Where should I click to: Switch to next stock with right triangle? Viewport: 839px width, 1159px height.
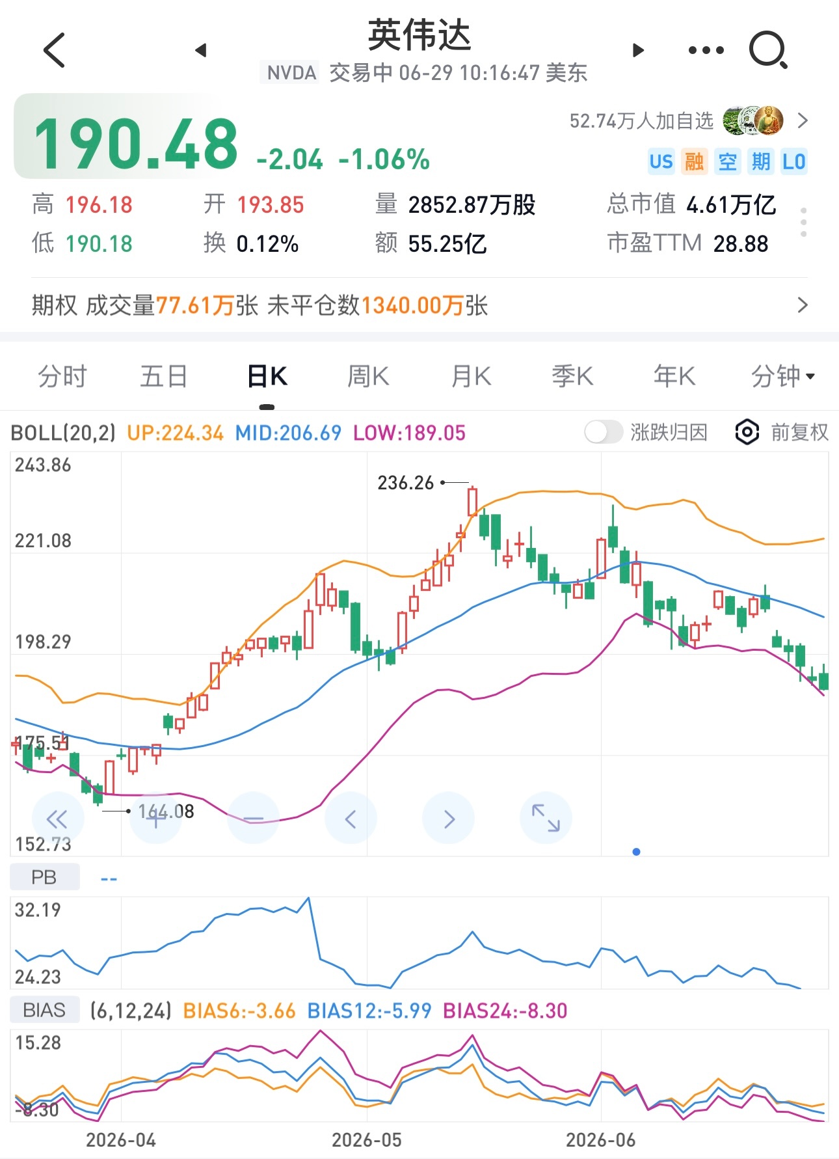pyautogui.click(x=638, y=50)
